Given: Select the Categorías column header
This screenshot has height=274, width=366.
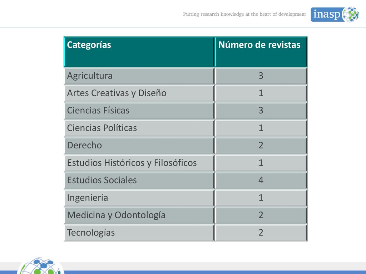Looking at the screenshot, I should pos(139,52).
